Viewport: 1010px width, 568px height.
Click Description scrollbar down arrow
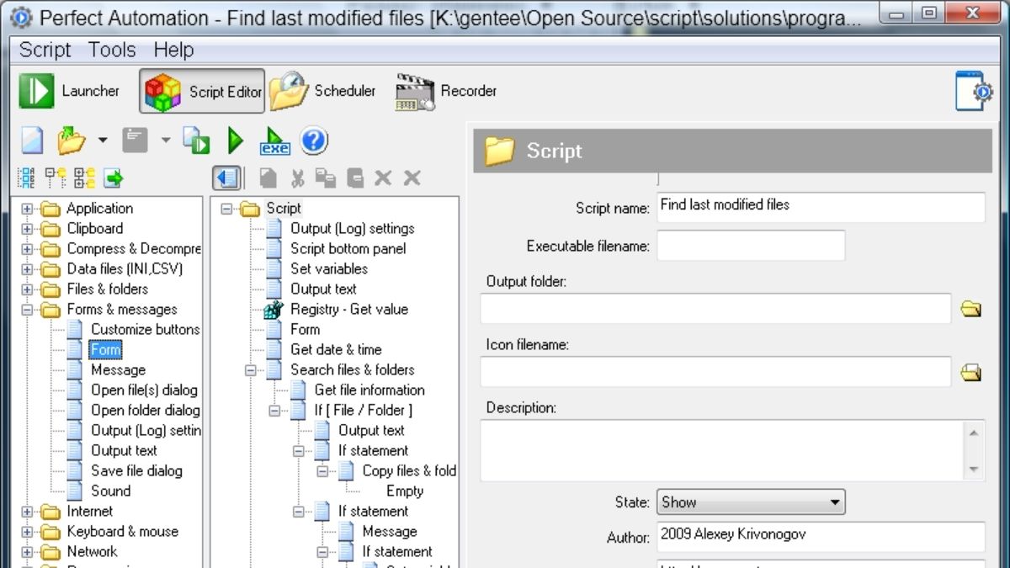974,469
